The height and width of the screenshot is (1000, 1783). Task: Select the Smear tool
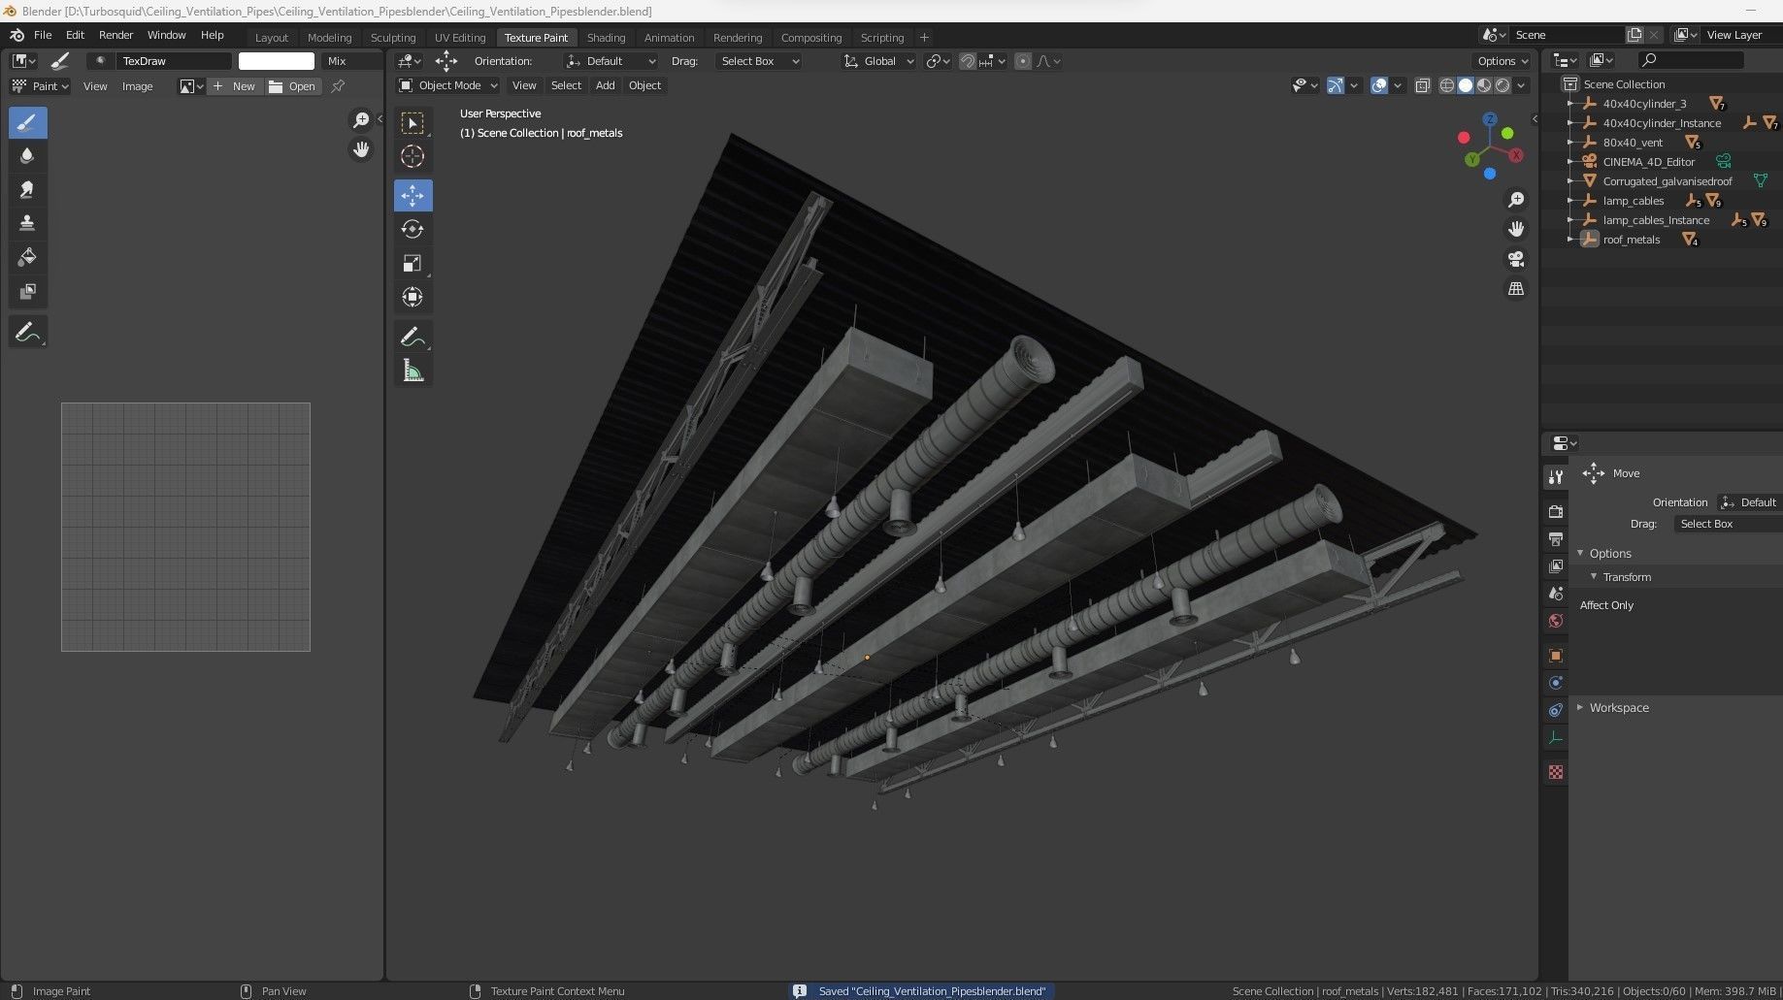click(27, 189)
